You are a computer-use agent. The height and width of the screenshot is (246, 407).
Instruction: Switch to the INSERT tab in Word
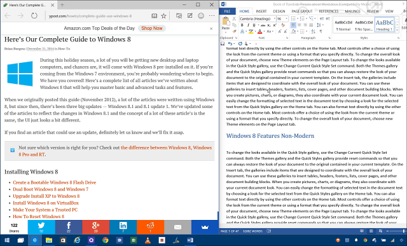point(261,11)
